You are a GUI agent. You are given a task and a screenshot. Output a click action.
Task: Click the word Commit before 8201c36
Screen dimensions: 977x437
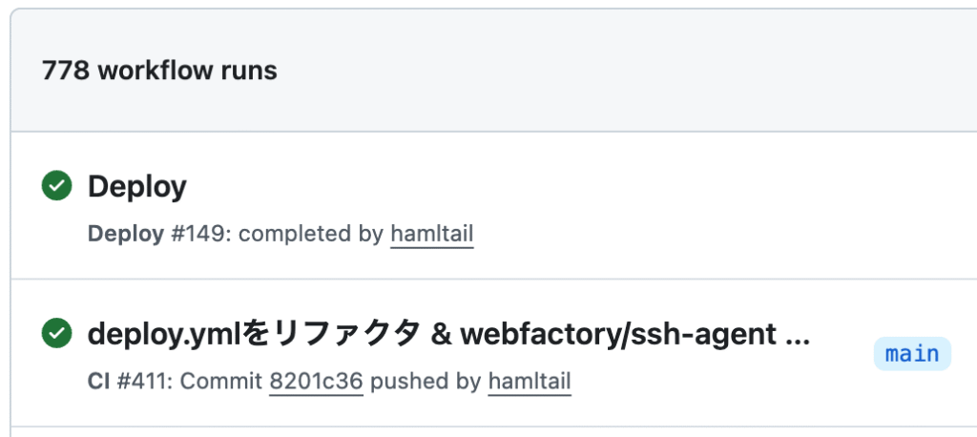pos(220,382)
